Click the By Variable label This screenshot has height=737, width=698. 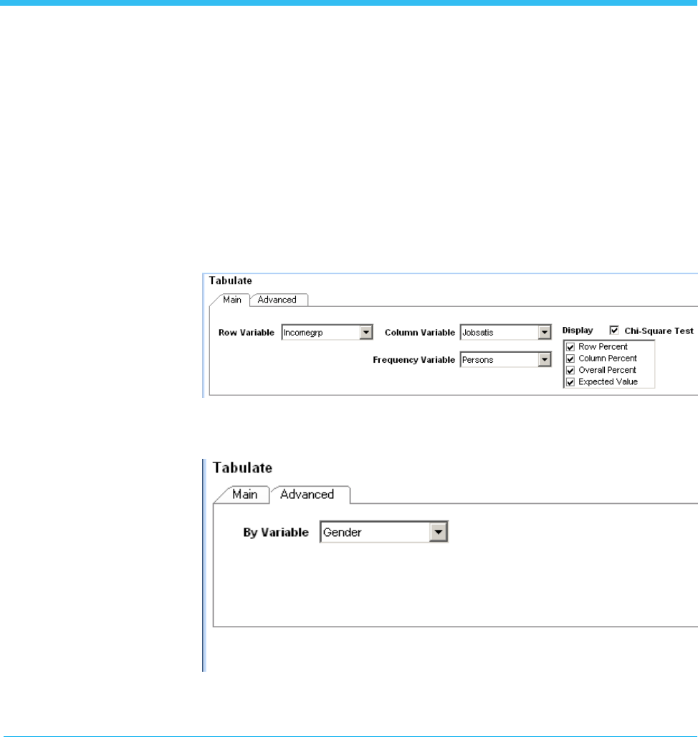(x=276, y=533)
